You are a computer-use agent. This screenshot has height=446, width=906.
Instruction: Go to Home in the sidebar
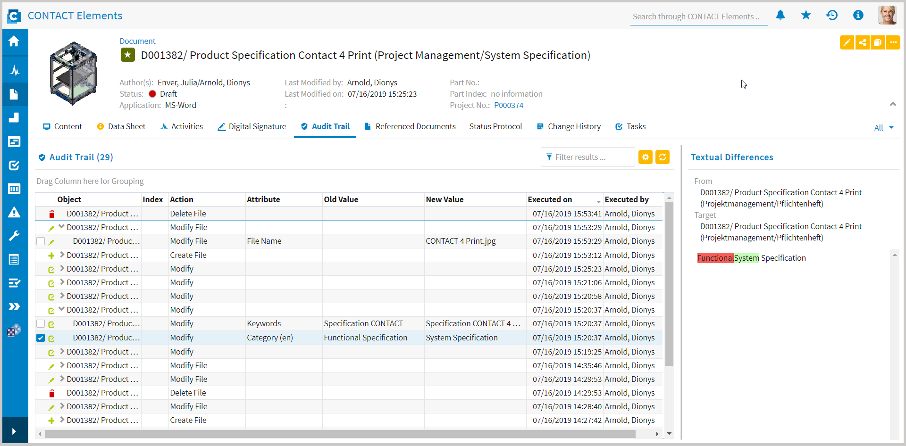(x=14, y=41)
